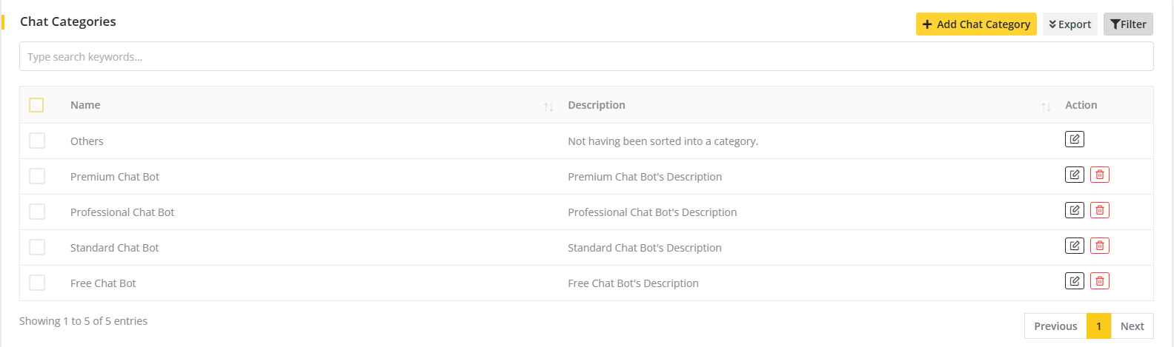Edit the Free Chat Bot category
This screenshot has height=347, width=1174.
1074,281
